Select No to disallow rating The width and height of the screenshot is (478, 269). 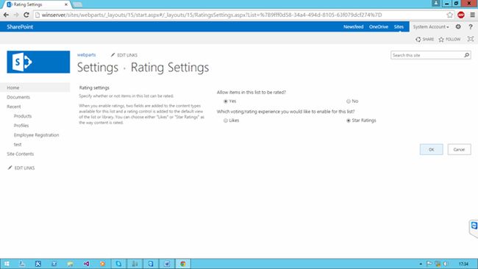pos(348,101)
